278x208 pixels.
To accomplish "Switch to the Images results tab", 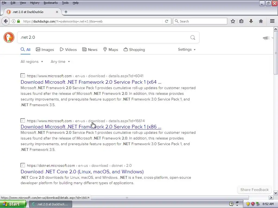I will point(45,50).
